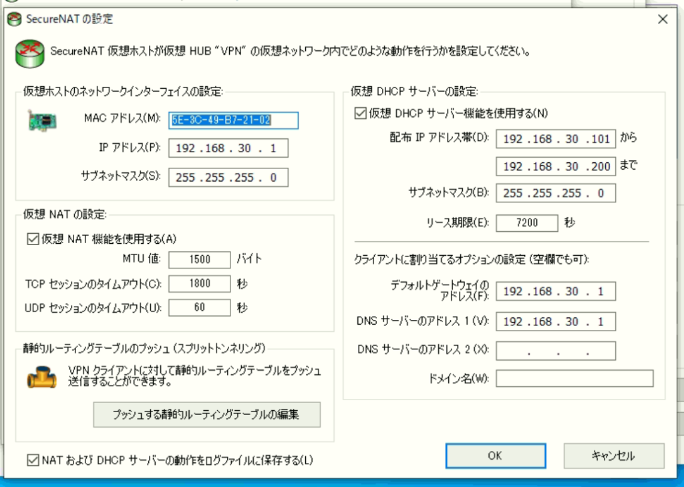Click the OK button
Screen dimensions: 684x487
coord(496,456)
